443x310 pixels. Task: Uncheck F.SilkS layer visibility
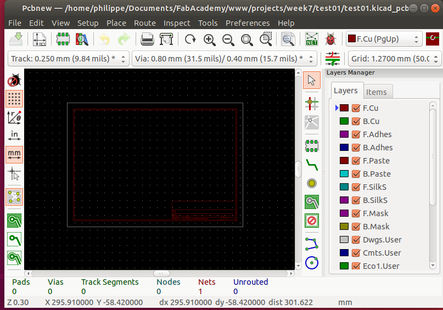point(356,187)
